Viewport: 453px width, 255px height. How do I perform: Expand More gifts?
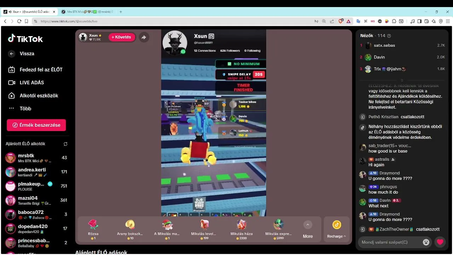(308, 229)
